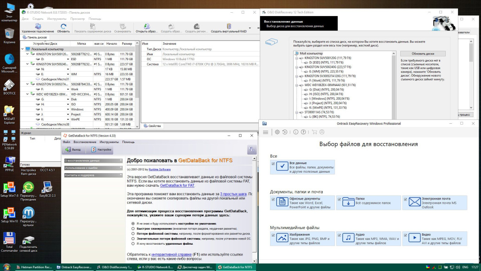Open Диск menu in R-Studio

(25, 19)
